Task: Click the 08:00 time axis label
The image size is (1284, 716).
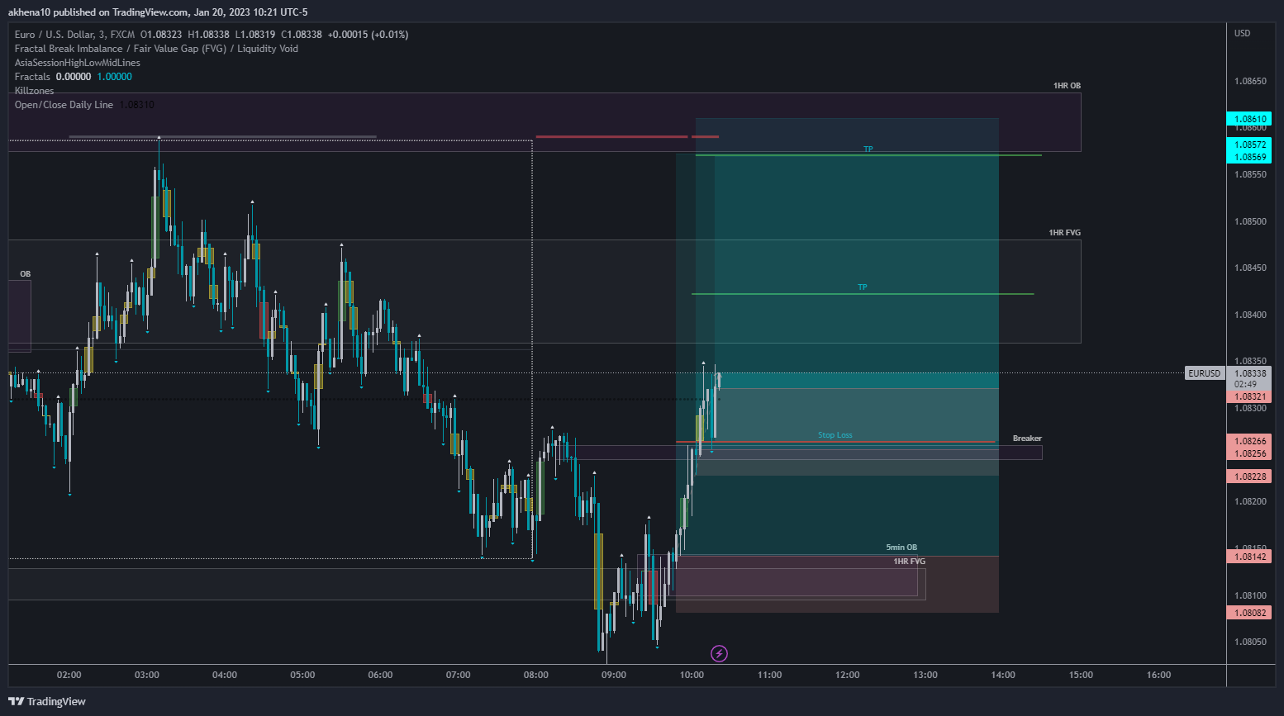Action: pos(536,675)
